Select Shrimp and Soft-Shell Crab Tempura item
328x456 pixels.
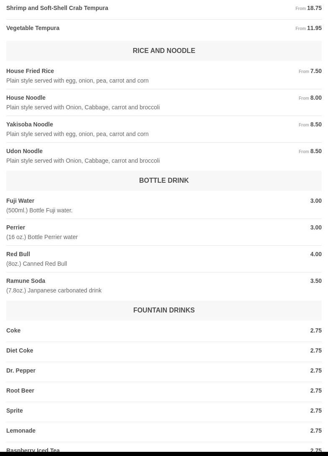[57, 8]
